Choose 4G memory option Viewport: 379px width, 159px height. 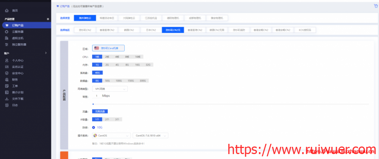pyautogui.click(x=117, y=65)
